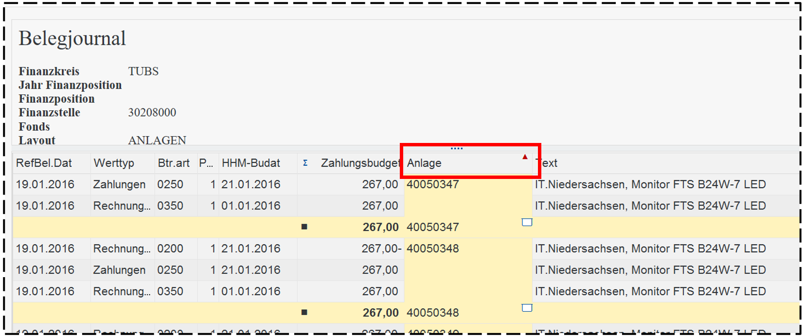Image resolution: width=803 pixels, height=336 pixels.
Task: Click Anlage number 40050348 in subtotal row
Action: click(433, 313)
